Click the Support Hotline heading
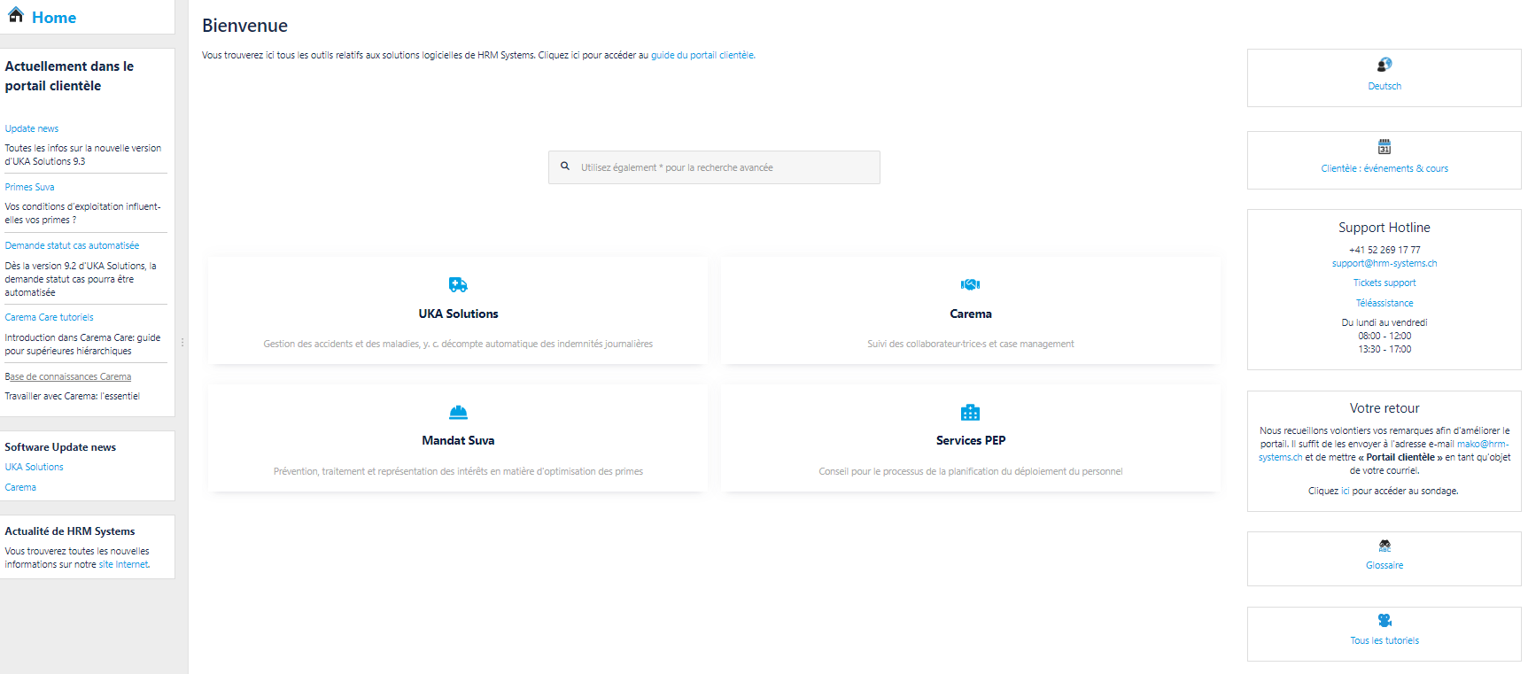This screenshot has width=1528, height=674. tap(1385, 228)
